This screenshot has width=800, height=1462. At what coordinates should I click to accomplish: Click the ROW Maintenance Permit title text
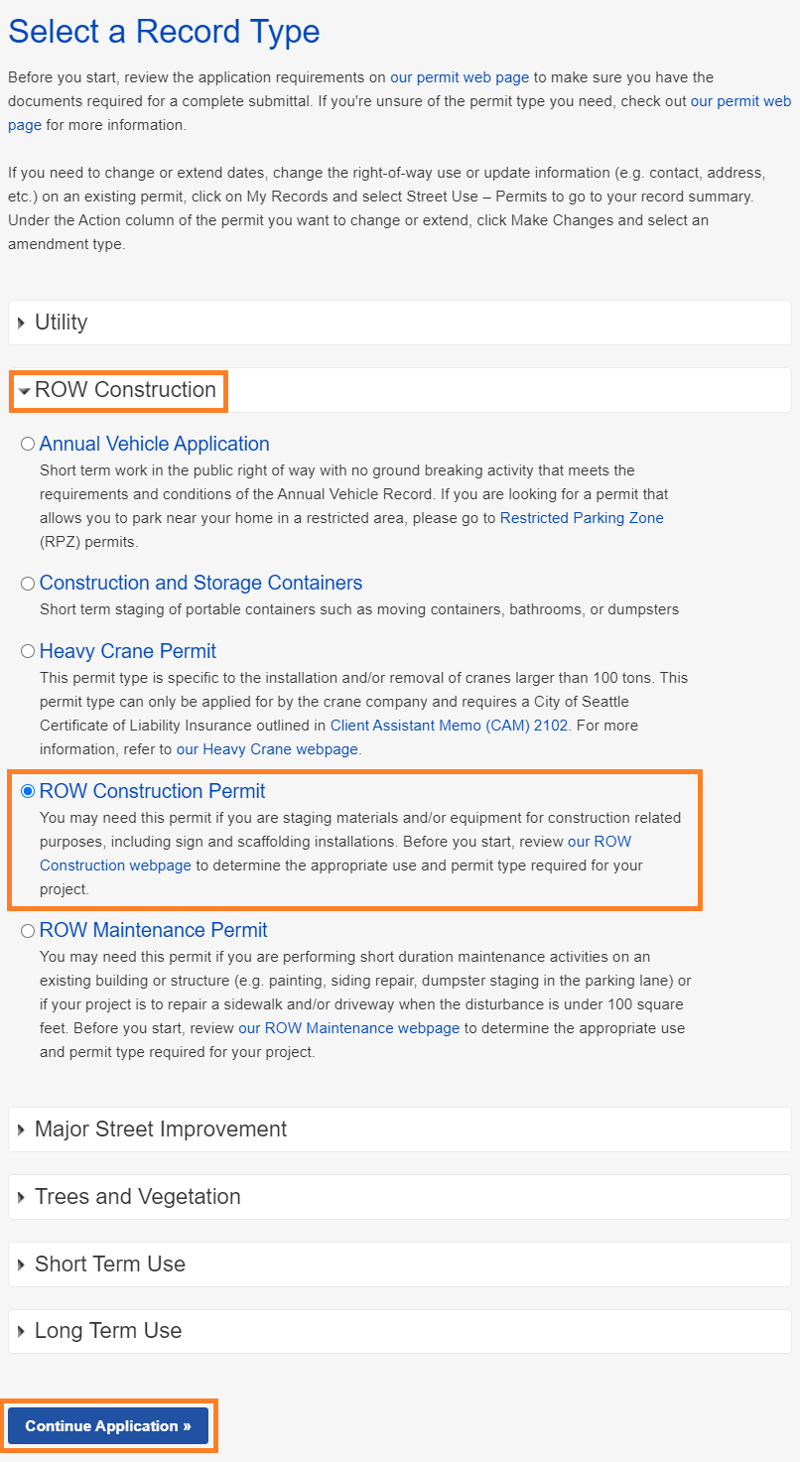[x=154, y=930]
